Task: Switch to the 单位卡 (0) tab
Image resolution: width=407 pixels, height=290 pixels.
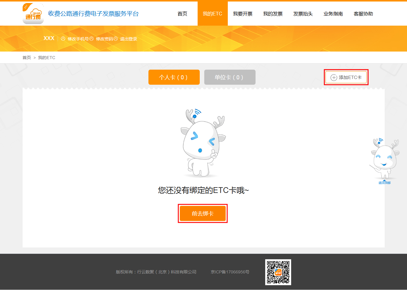Action: coord(230,77)
